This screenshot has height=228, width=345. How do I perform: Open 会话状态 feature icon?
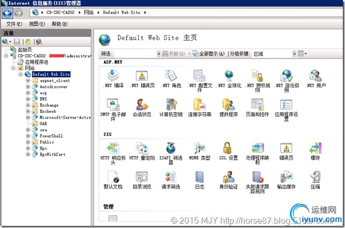142,108
